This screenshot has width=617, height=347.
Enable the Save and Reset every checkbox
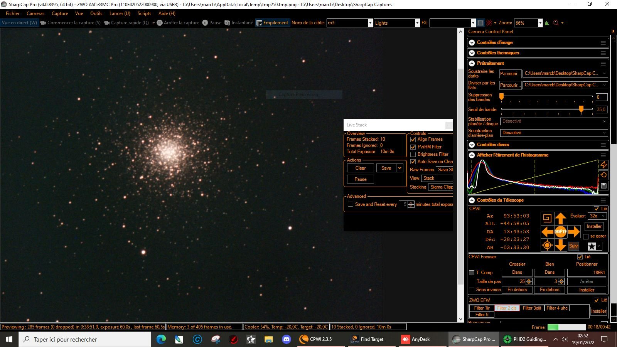[351, 204]
